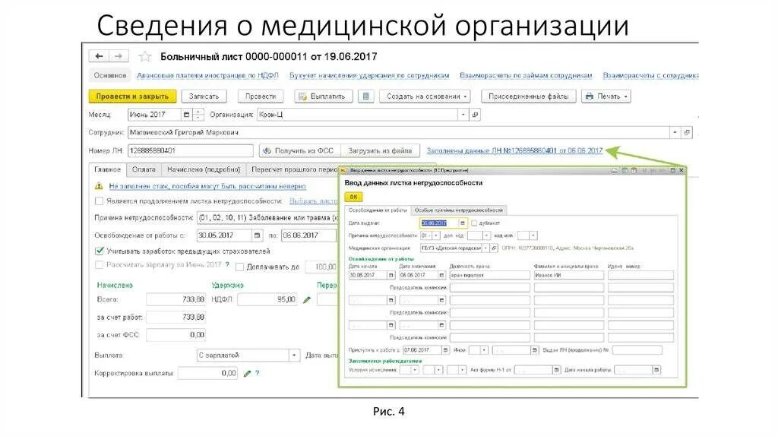Expand the код изм. dropdown

point(533,235)
